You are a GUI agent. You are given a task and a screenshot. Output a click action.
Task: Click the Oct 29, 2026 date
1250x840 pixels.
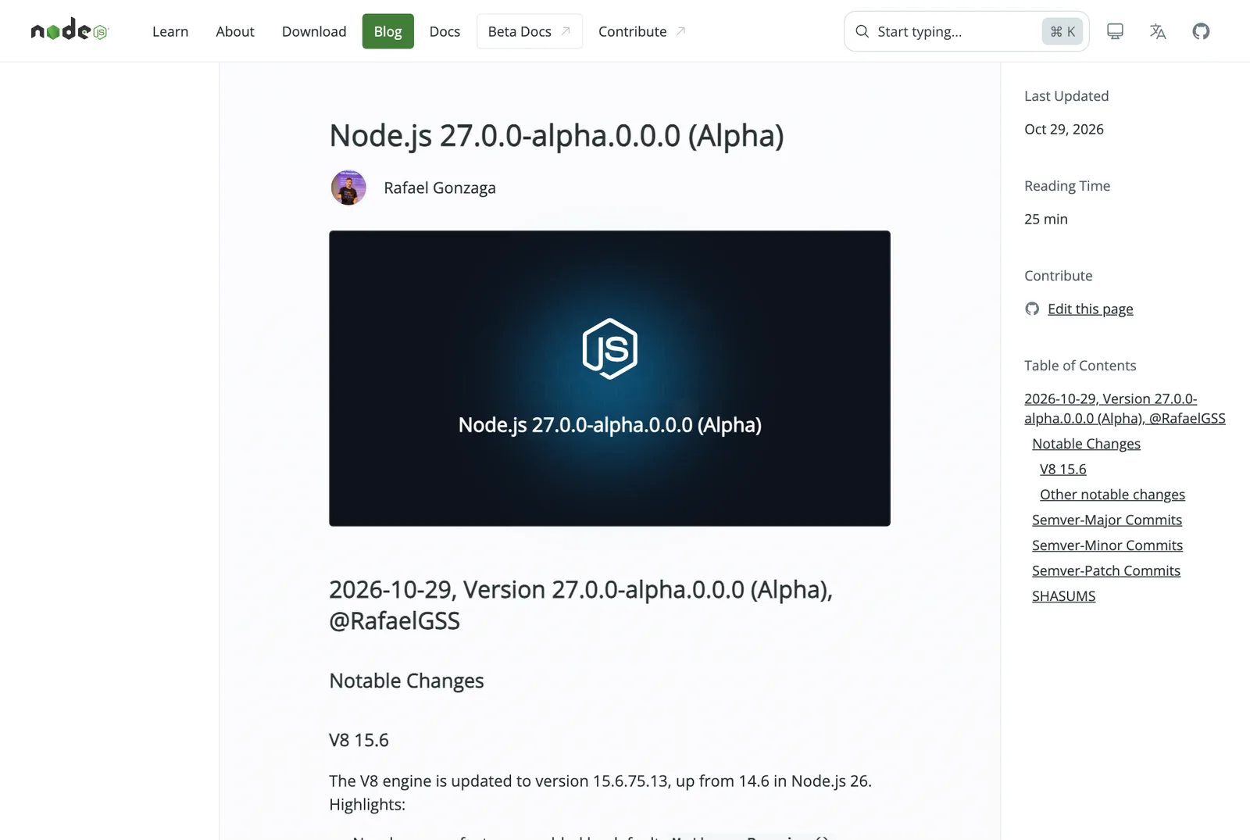[1064, 129]
